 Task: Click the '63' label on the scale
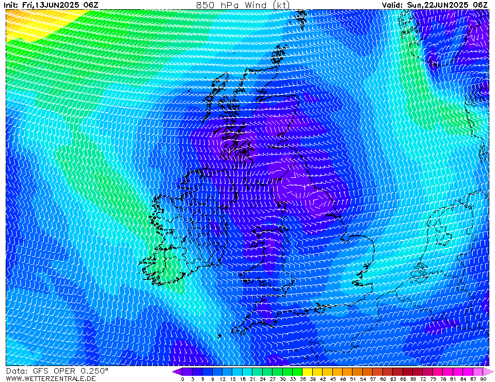(393, 379)
